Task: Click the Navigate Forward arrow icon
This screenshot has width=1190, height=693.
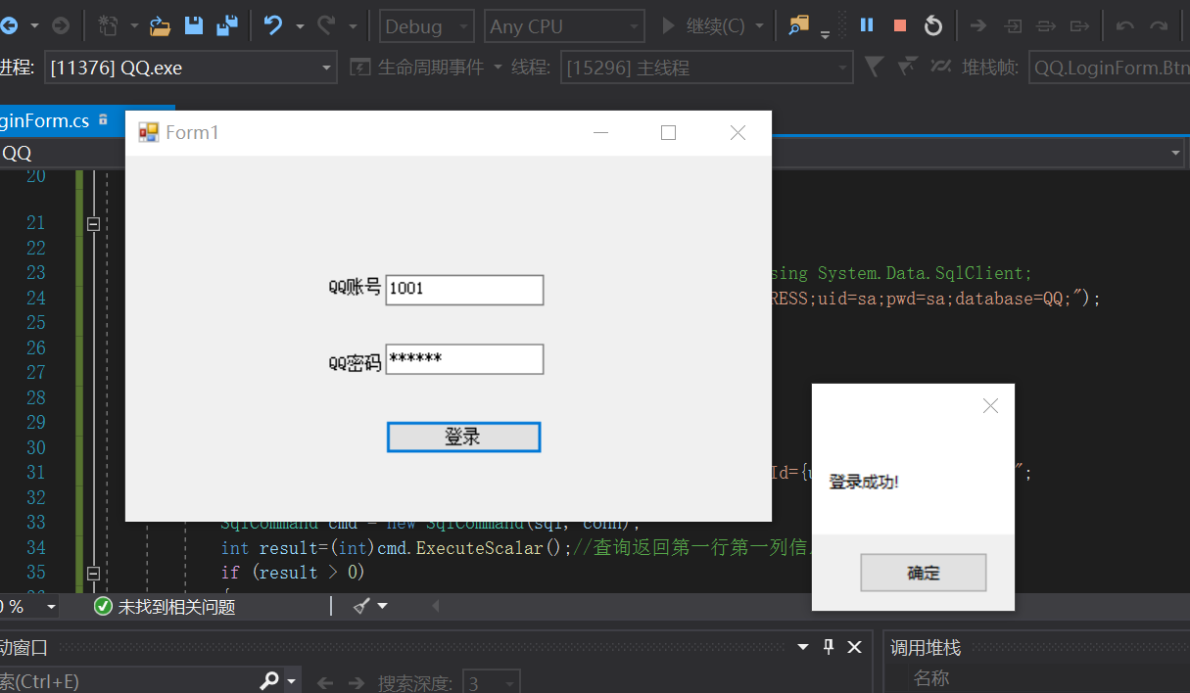Action: pos(61,25)
